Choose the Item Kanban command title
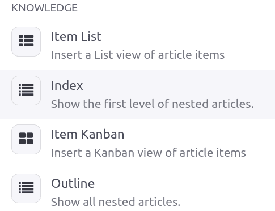This screenshot has width=275, height=211. coord(88,135)
